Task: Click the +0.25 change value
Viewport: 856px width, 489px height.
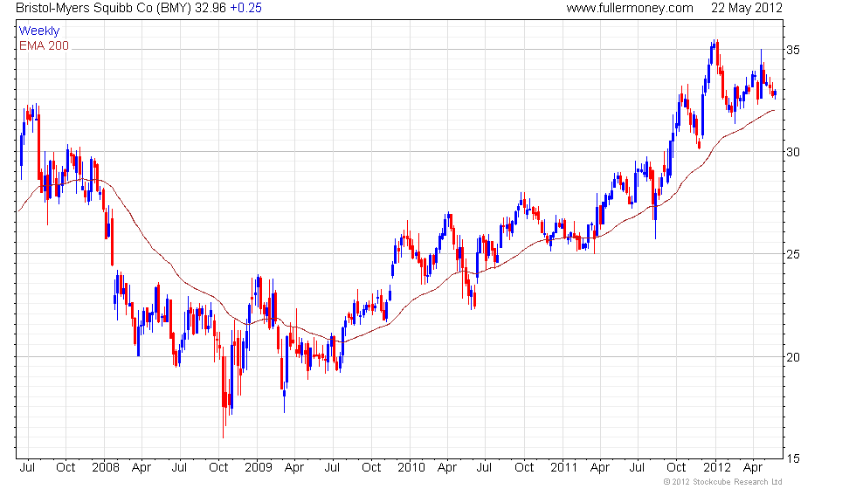Action: (x=245, y=8)
